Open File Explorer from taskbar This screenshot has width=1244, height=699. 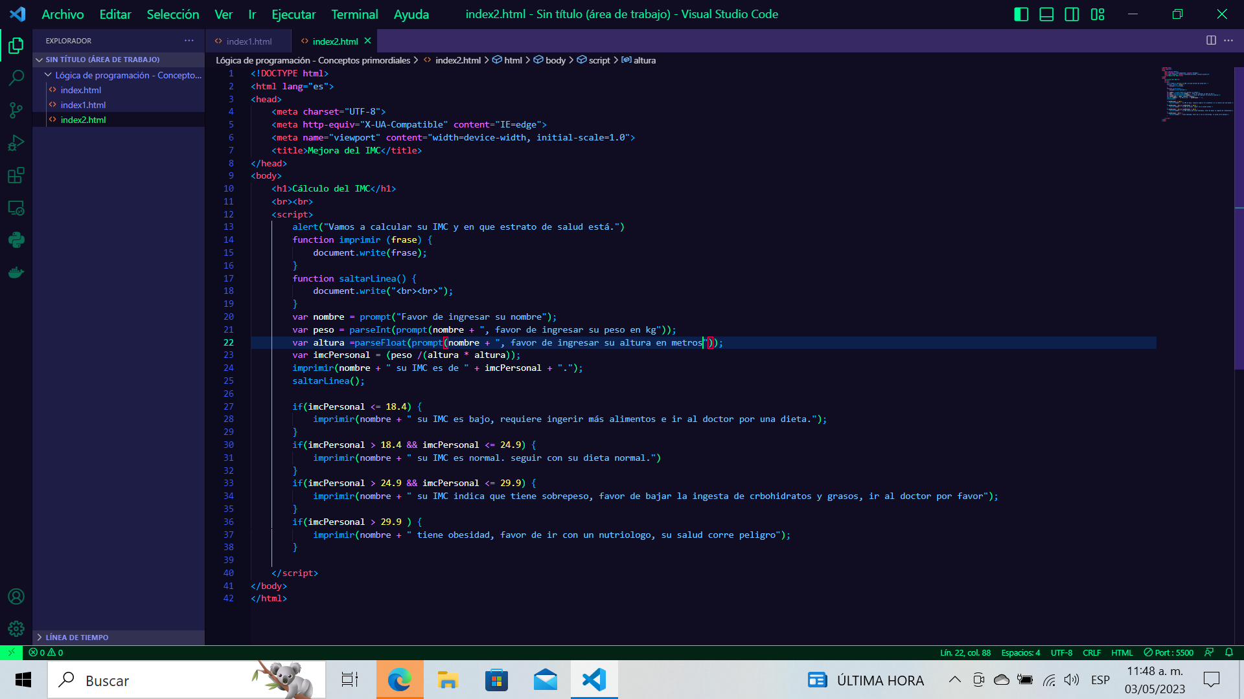click(x=448, y=680)
